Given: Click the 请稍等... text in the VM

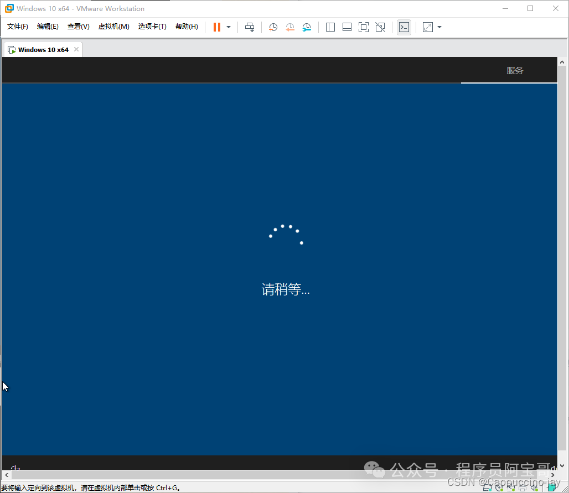Looking at the screenshot, I should click(x=286, y=289).
